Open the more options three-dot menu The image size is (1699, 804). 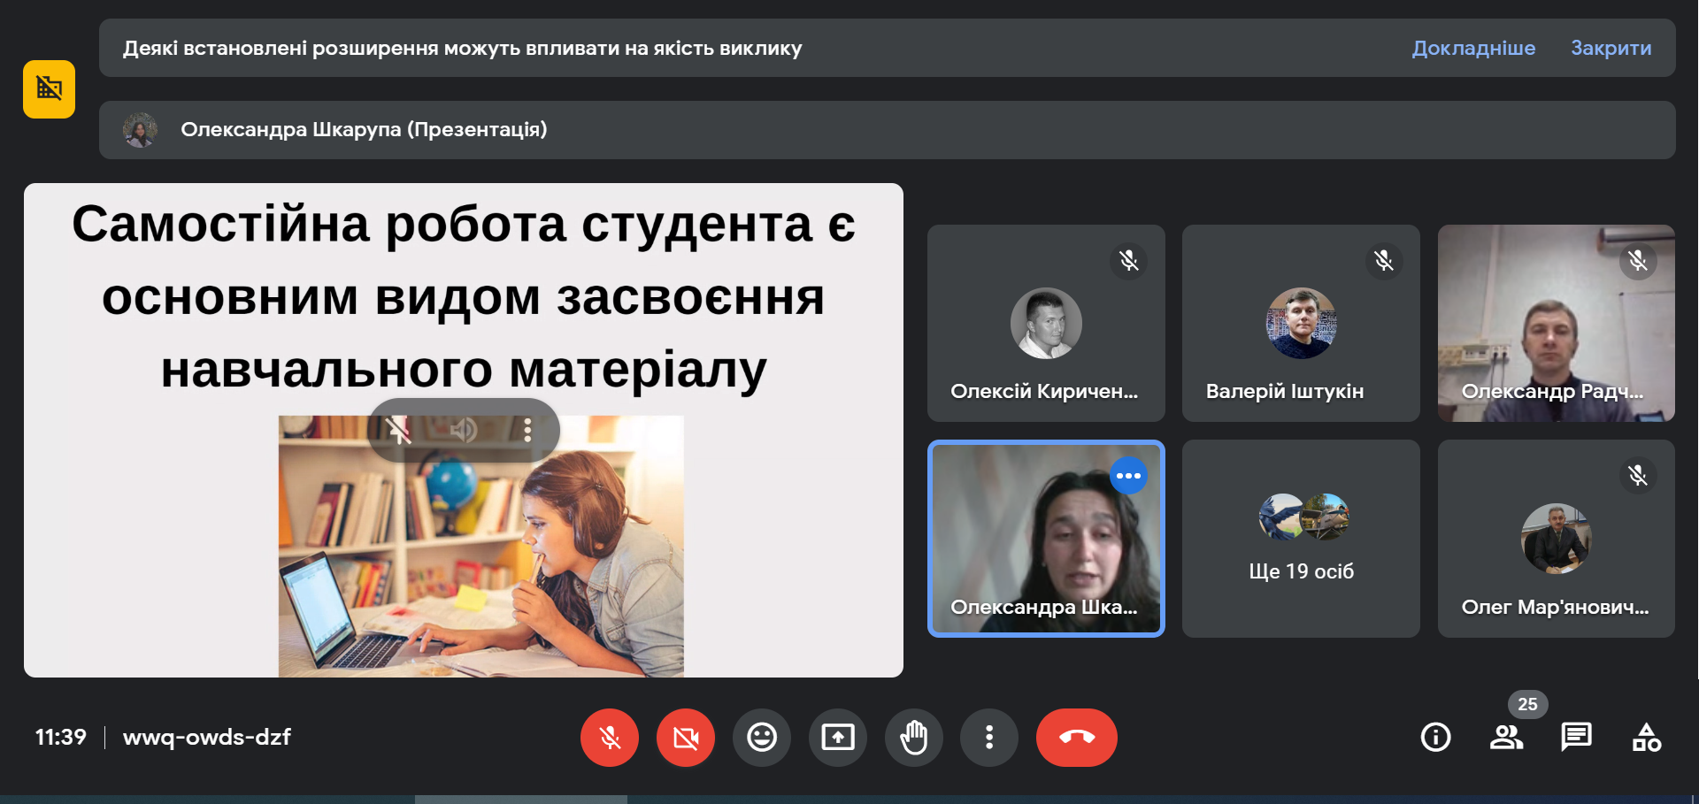click(989, 738)
